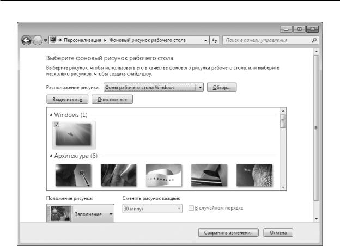Screen dimensions: 340x246
Task: Click the Фоновый рисунок рабочего стола breadcrumb
Action: tap(148, 40)
